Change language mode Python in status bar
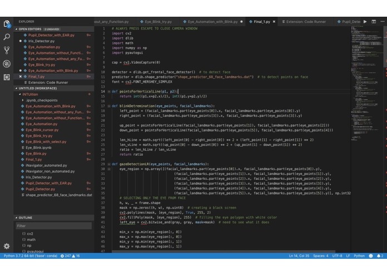Screen dimensions: 387x275 [x=359, y=256]
